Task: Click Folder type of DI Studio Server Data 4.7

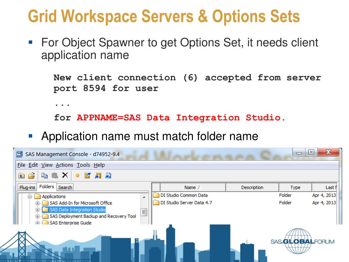Action: click(x=285, y=203)
